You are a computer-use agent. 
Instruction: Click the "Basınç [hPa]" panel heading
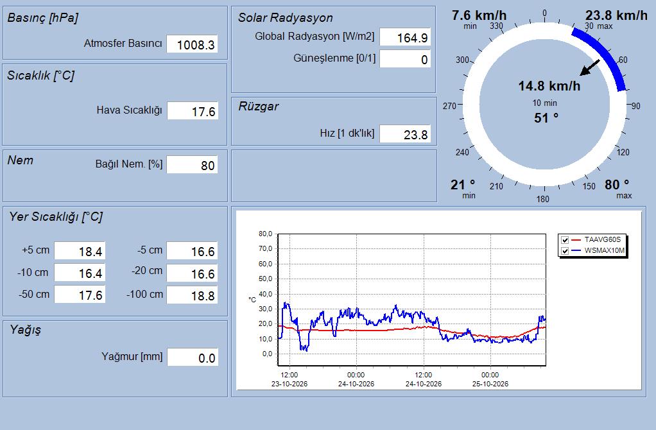coord(42,17)
